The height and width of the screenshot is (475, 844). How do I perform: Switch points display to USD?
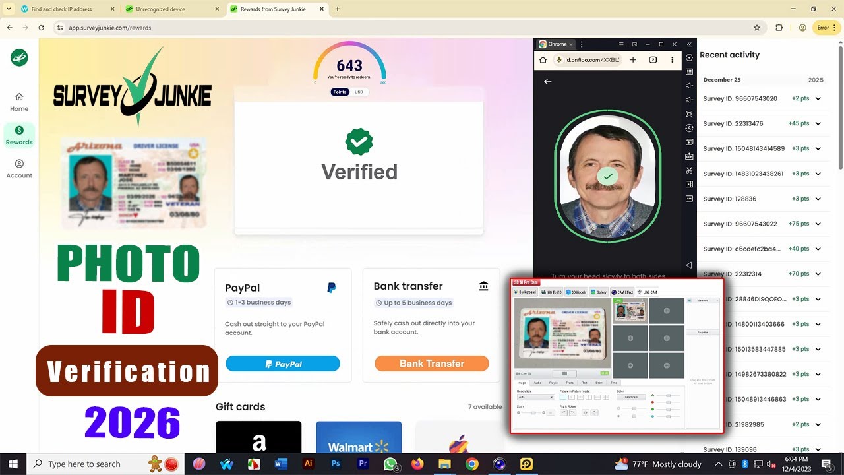tap(359, 92)
